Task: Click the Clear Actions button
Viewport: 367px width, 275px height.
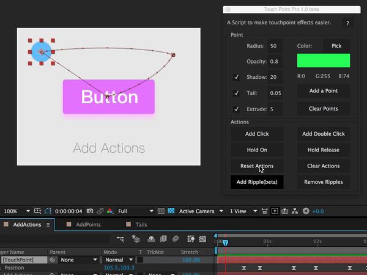Action: (x=324, y=166)
